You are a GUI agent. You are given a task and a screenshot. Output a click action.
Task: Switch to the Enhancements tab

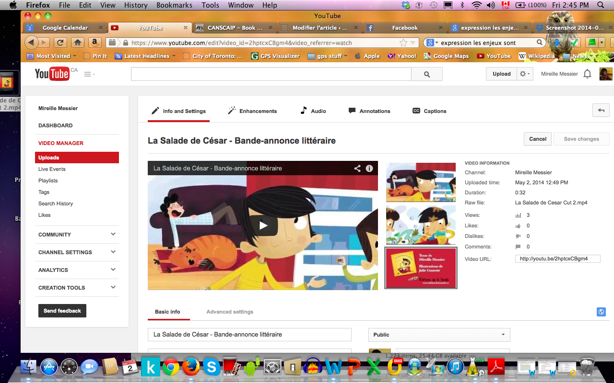[x=252, y=111]
